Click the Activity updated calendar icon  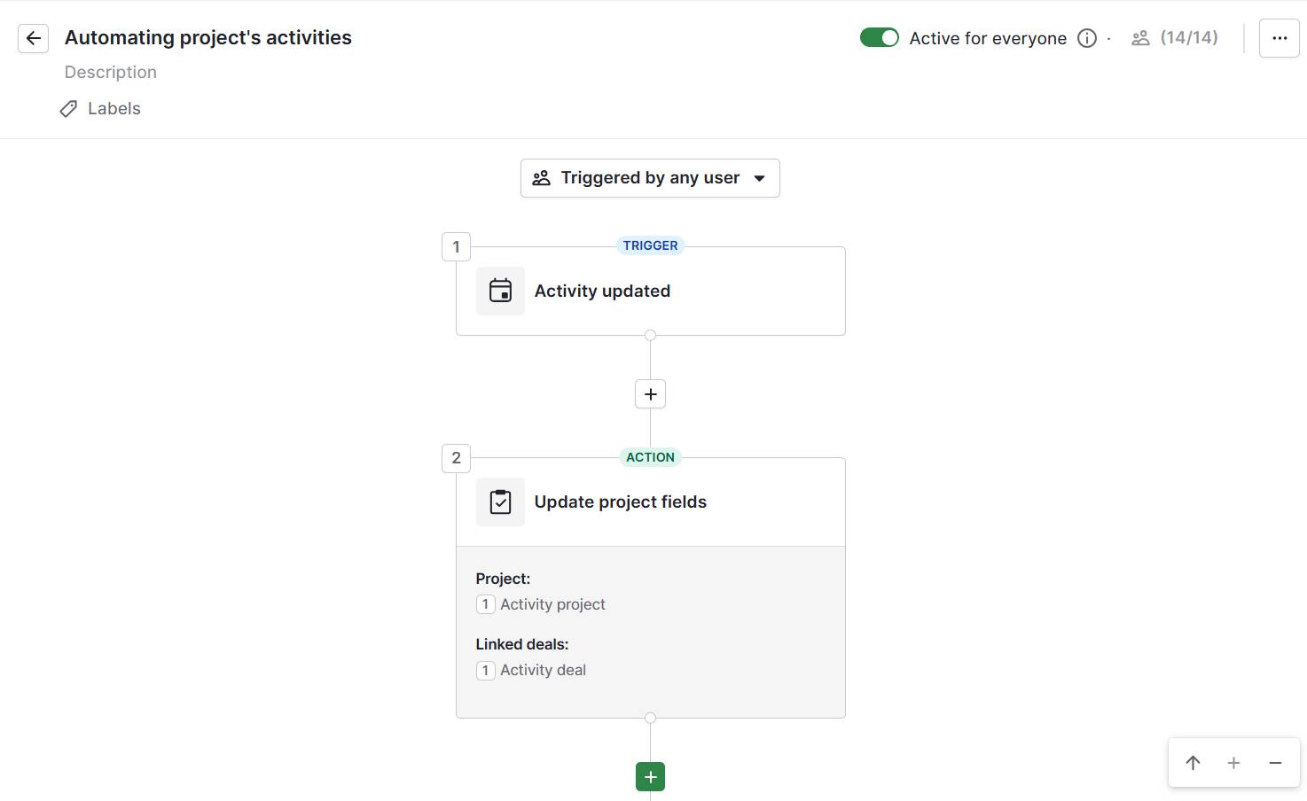pos(500,291)
